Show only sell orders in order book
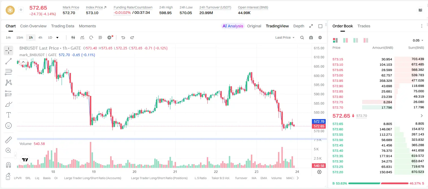The image size is (428, 189). pyautogui.click(x=366, y=40)
